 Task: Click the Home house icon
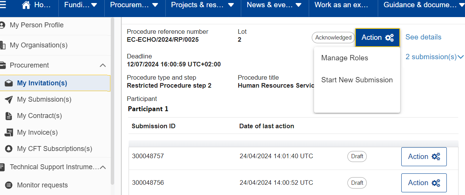coord(26,5)
